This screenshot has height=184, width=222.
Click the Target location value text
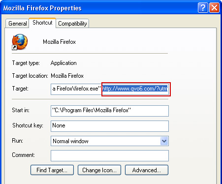(67, 76)
